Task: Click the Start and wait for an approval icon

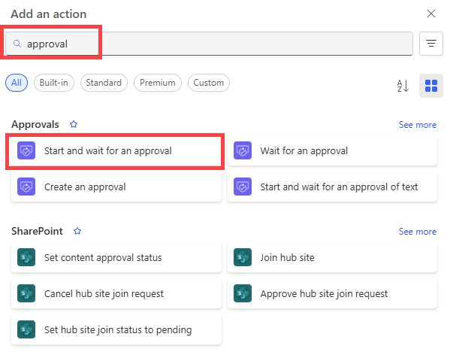Action: point(26,150)
